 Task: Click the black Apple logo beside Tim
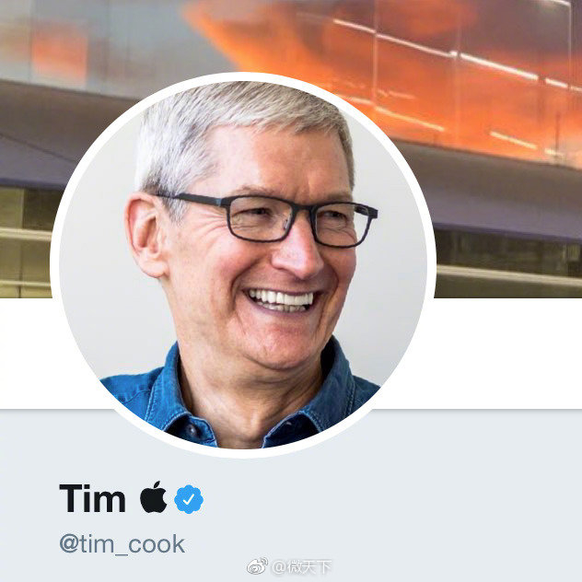(153, 497)
